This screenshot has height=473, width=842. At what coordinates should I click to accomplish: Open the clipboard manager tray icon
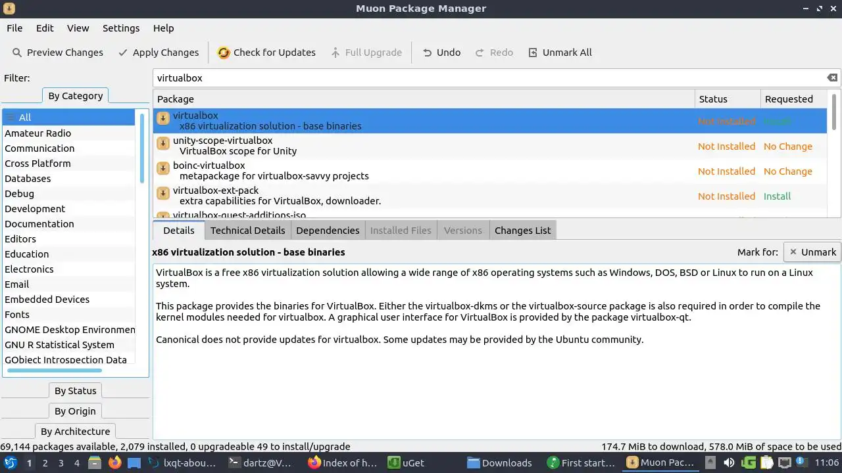coord(766,462)
